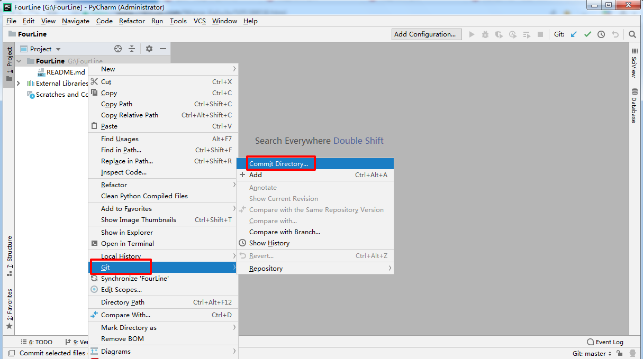The image size is (643, 359).
Task: Open Project panel settings gear
Action: click(149, 49)
